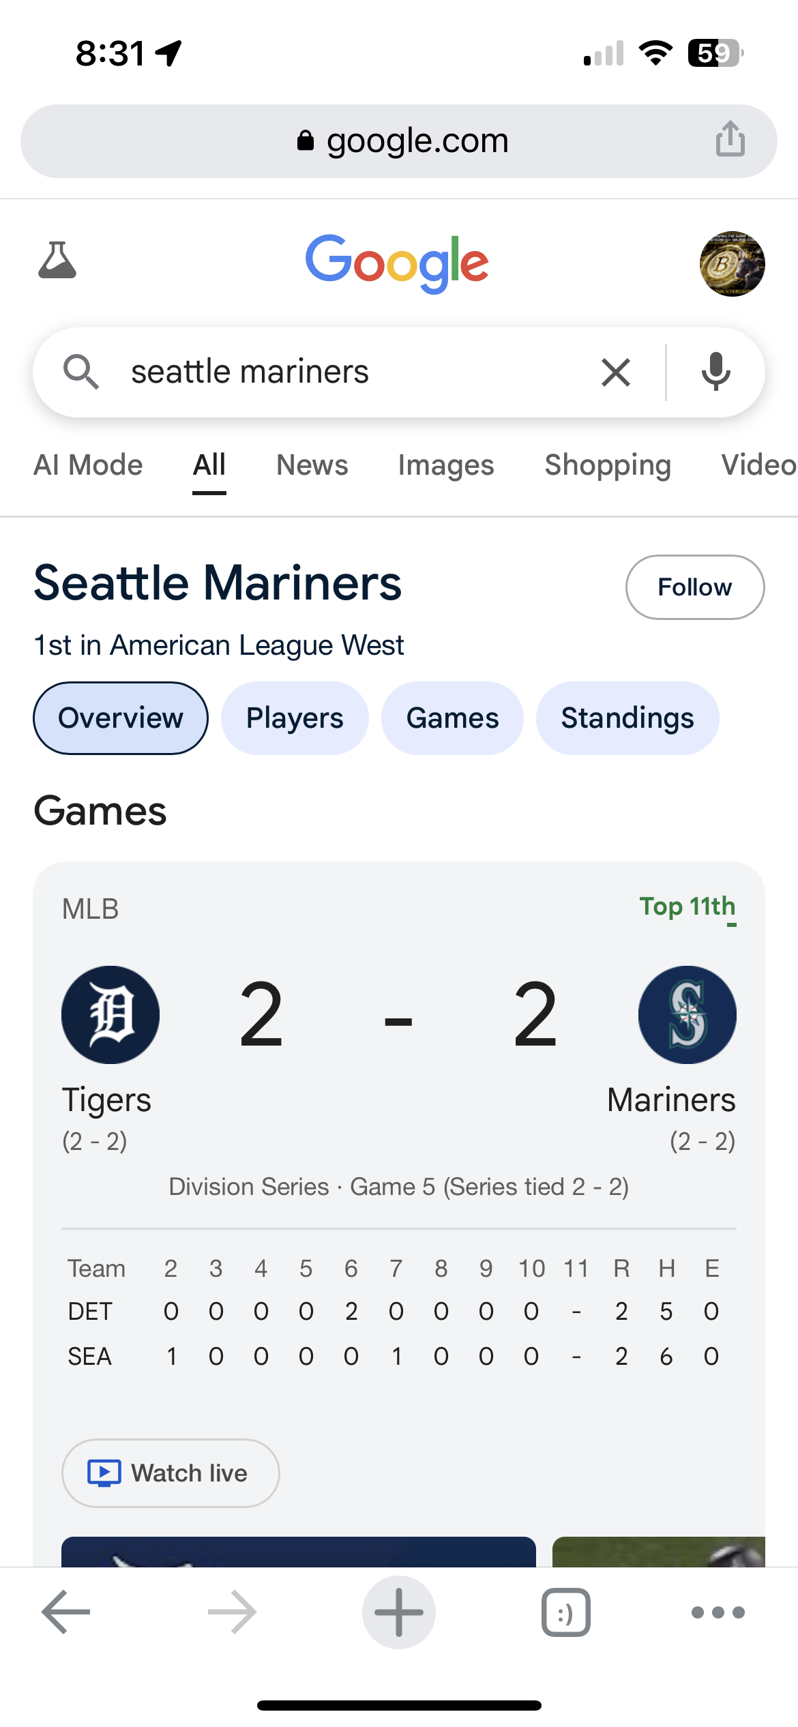Tap the Detroit Tigers team logo
This screenshot has width=798, height=1727.
tap(110, 1015)
